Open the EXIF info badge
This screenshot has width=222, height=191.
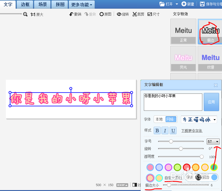122,185
